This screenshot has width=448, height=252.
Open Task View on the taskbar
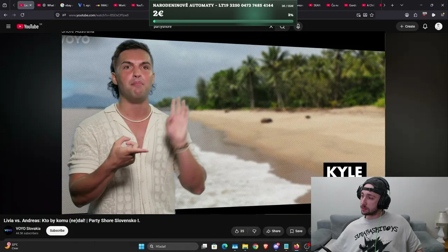pyautogui.click(x=204, y=246)
